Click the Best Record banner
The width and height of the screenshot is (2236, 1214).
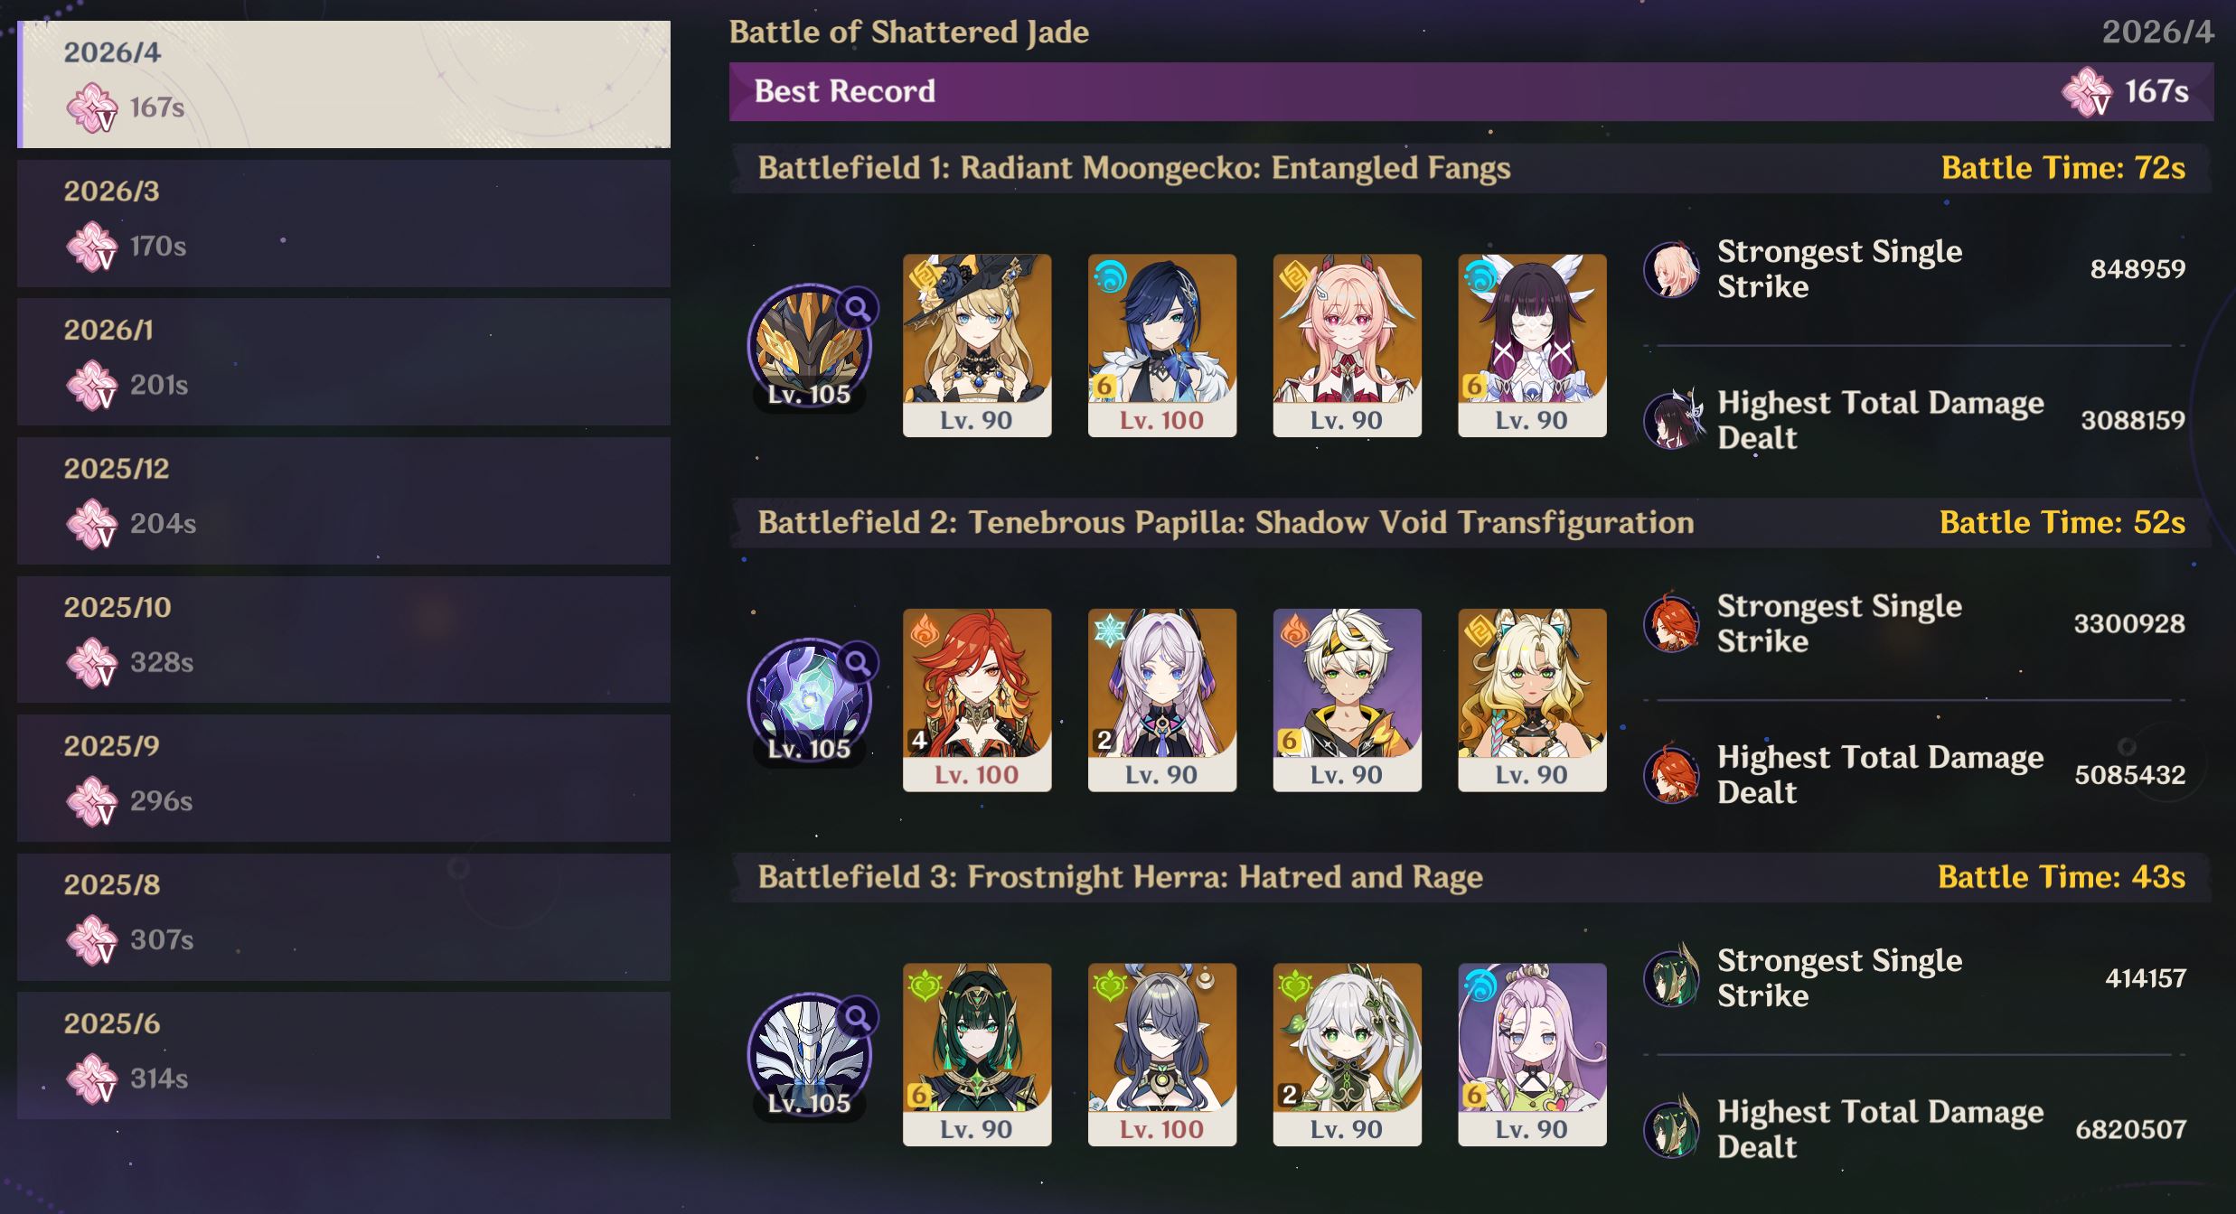[1471, 91]
